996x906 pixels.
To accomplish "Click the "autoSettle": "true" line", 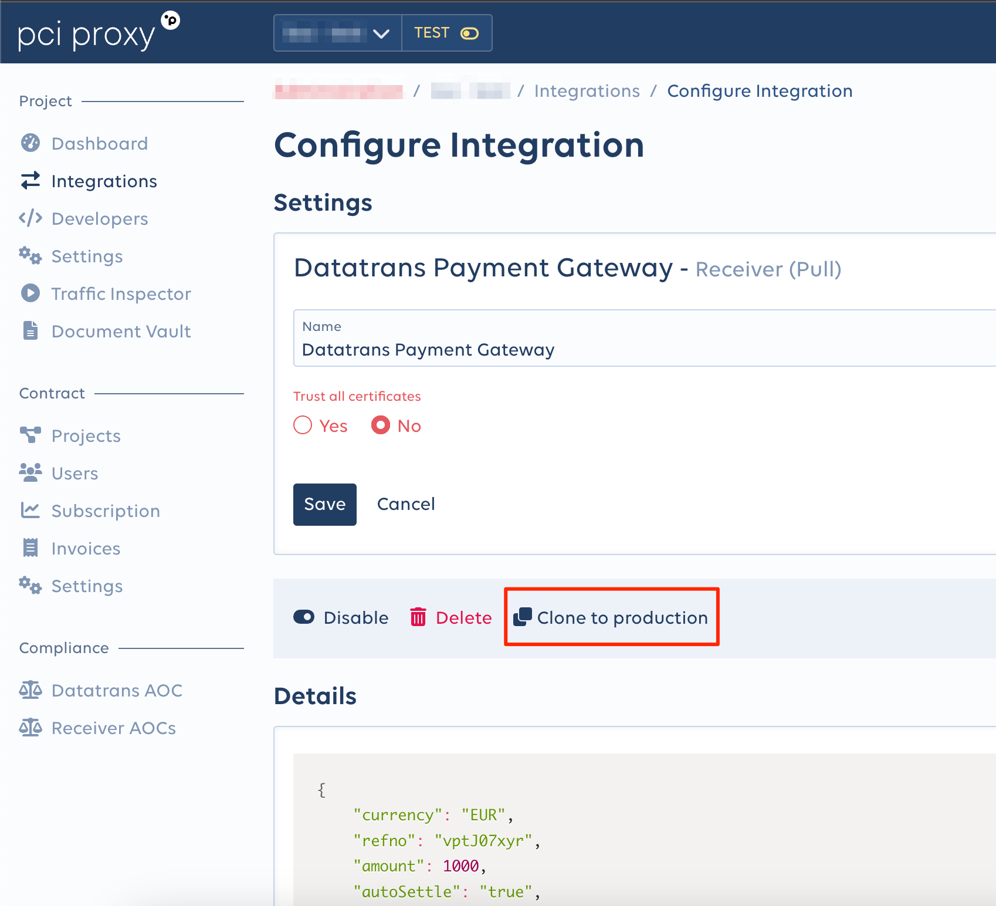I will (447, 892).
